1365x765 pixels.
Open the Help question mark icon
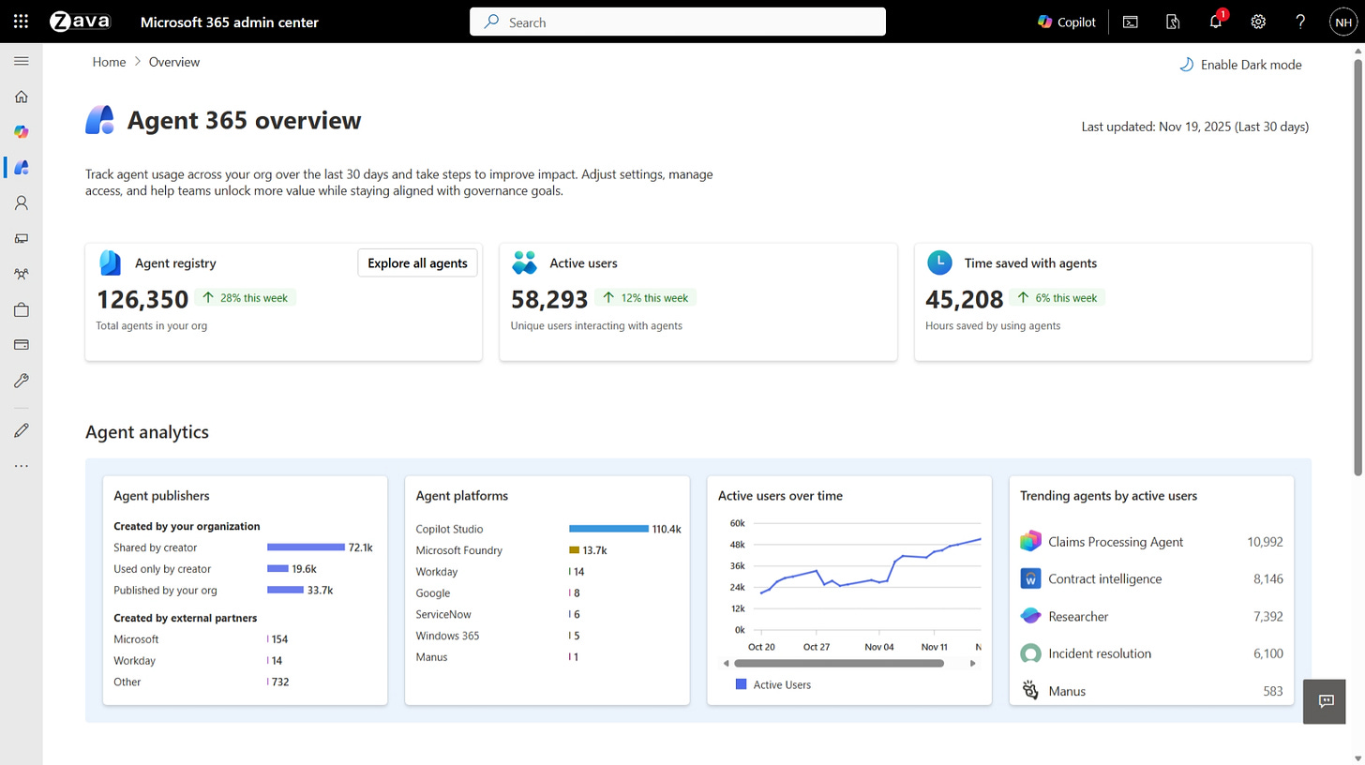click(1300, 21)
